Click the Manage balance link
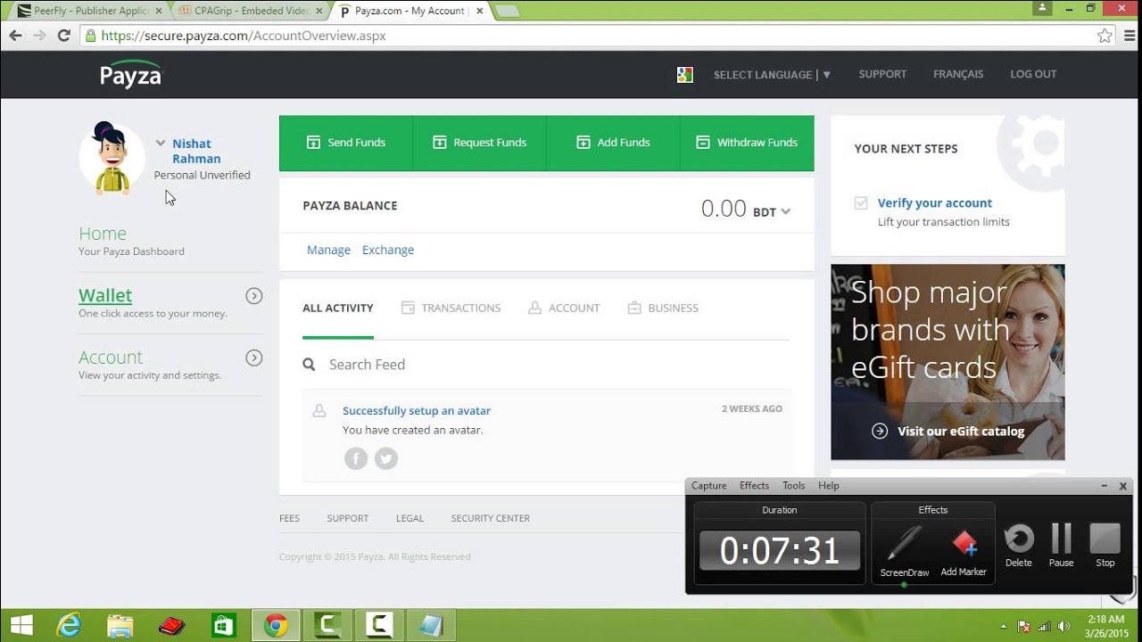1142x642 pixels. coord(328,250)
